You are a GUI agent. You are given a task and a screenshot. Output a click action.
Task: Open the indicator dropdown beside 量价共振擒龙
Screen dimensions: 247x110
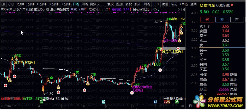coord(47,9)
